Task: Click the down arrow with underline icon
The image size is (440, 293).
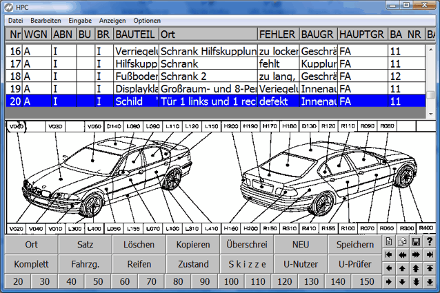Action: pos(430,282)
